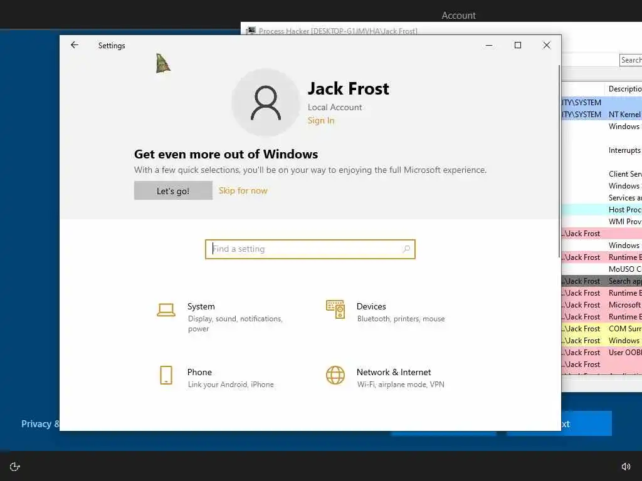This screenshot has height=481, width=642.
Task: Select the Host Proc row in Process Hacker
Action: coord(601,210)
